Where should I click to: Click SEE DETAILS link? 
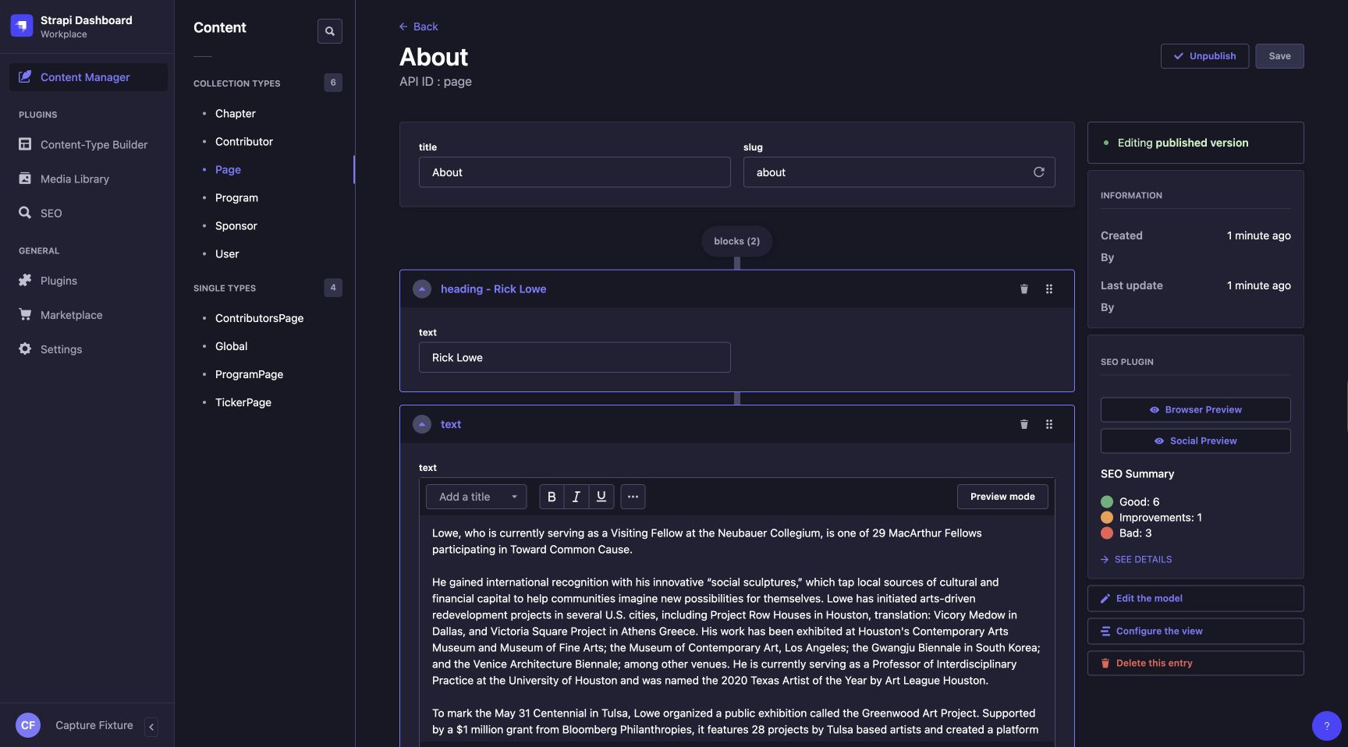[x=1137, y=559]
